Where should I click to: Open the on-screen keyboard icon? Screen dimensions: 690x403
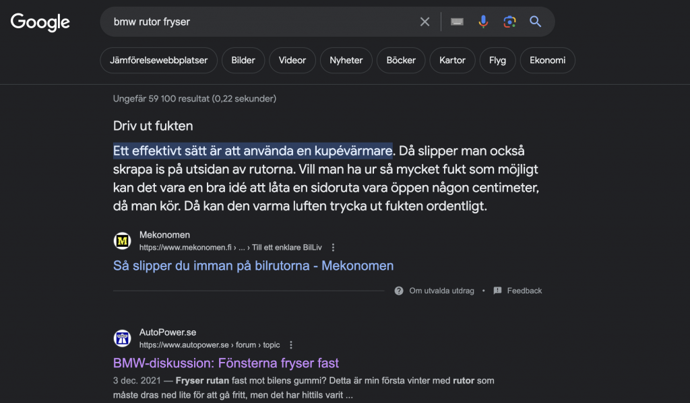point(458,22)
